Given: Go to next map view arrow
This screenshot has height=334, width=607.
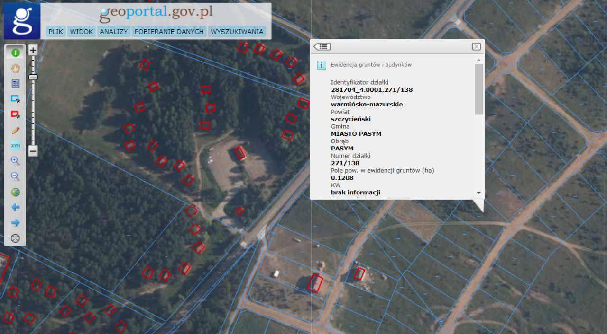Looking at the screenshot, I should click(15, 223).
